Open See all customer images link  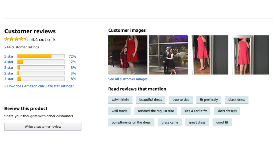128,79
